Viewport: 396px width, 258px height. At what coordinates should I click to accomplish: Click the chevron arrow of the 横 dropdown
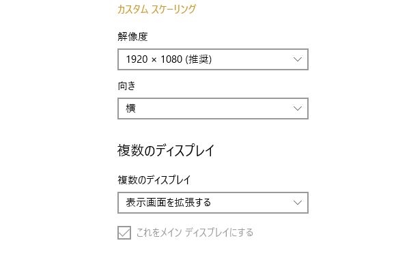point(298,109)
